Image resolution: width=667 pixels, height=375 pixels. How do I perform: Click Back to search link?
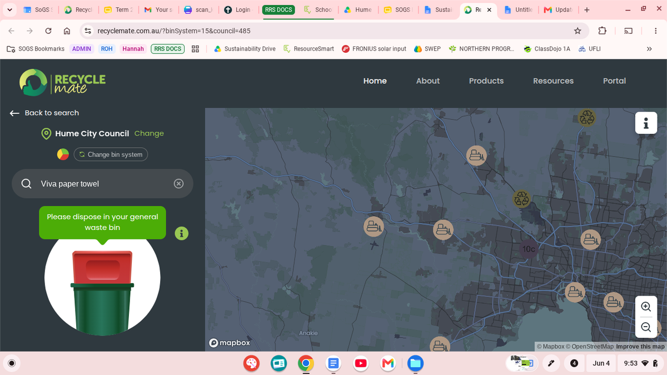52,113
